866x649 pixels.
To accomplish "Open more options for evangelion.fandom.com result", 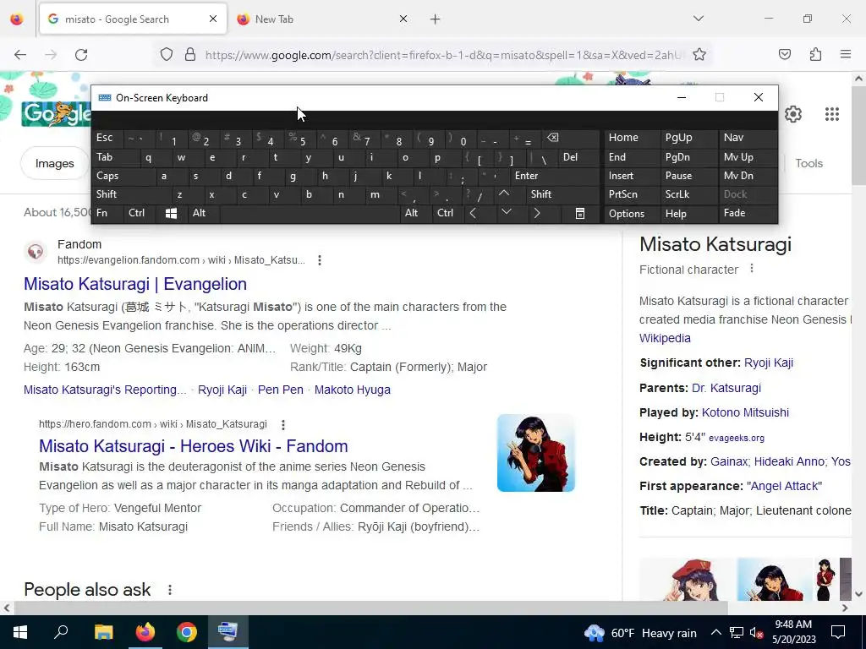I will pos(319,260).
